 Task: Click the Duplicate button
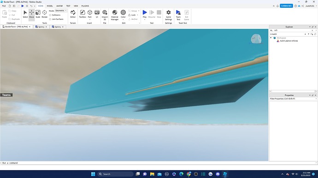tap(14, 19)
